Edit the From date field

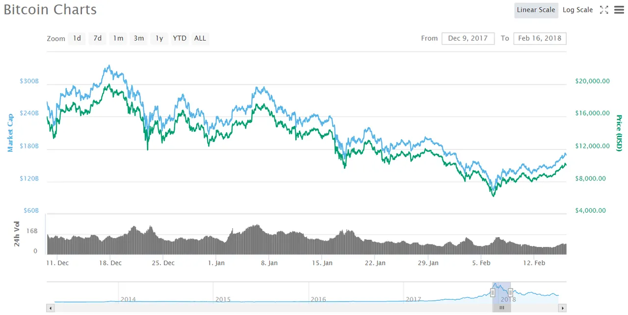pos(468,38)
